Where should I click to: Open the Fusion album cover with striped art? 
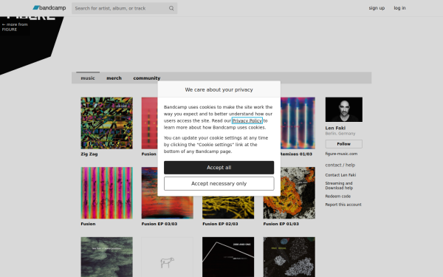point(106,193)
